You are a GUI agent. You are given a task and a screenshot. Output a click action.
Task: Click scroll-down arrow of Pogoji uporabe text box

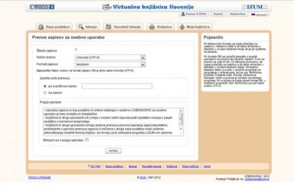(181, 129)
